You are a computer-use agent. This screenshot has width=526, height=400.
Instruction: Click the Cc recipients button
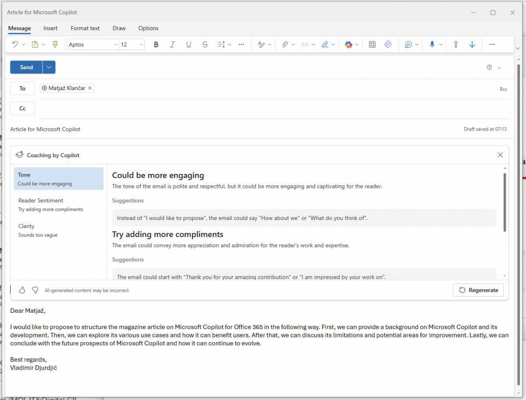click(22, 108)
